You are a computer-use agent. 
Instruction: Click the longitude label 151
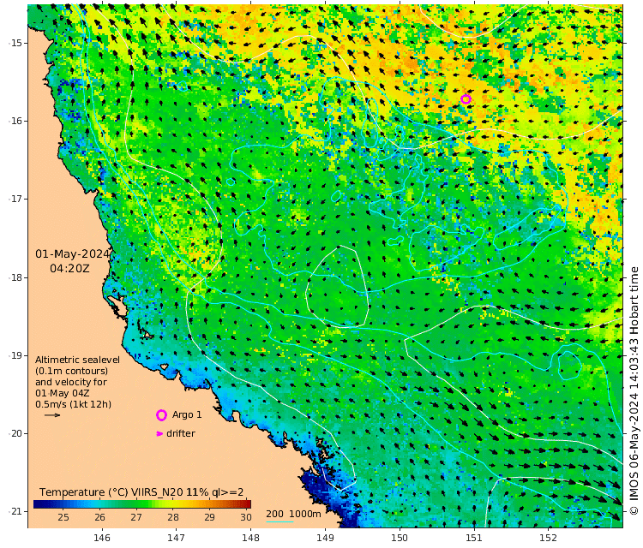[x=474, y=538]
